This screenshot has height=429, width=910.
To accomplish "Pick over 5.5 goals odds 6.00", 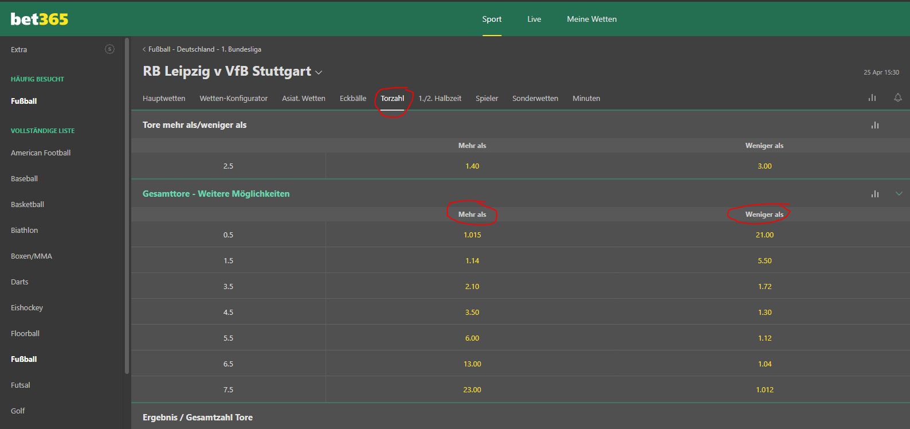I will point(472,338).
